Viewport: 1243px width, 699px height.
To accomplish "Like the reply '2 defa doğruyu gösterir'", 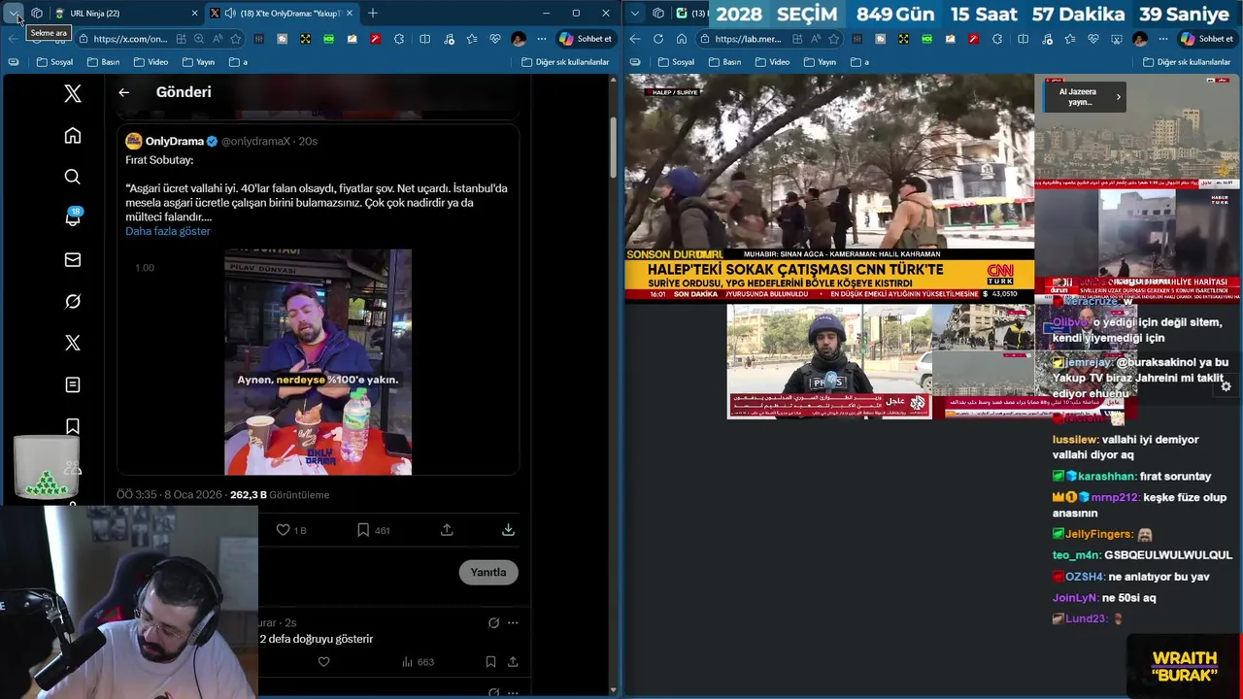I will pos(324,662).
